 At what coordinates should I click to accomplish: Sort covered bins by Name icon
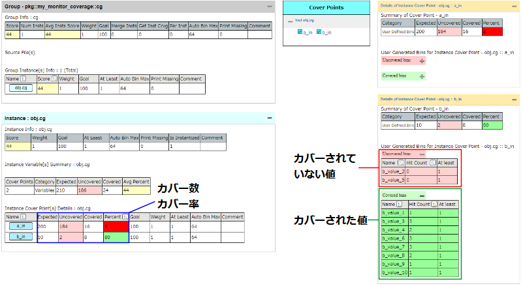pyautogui.click(x=399, y=205)
